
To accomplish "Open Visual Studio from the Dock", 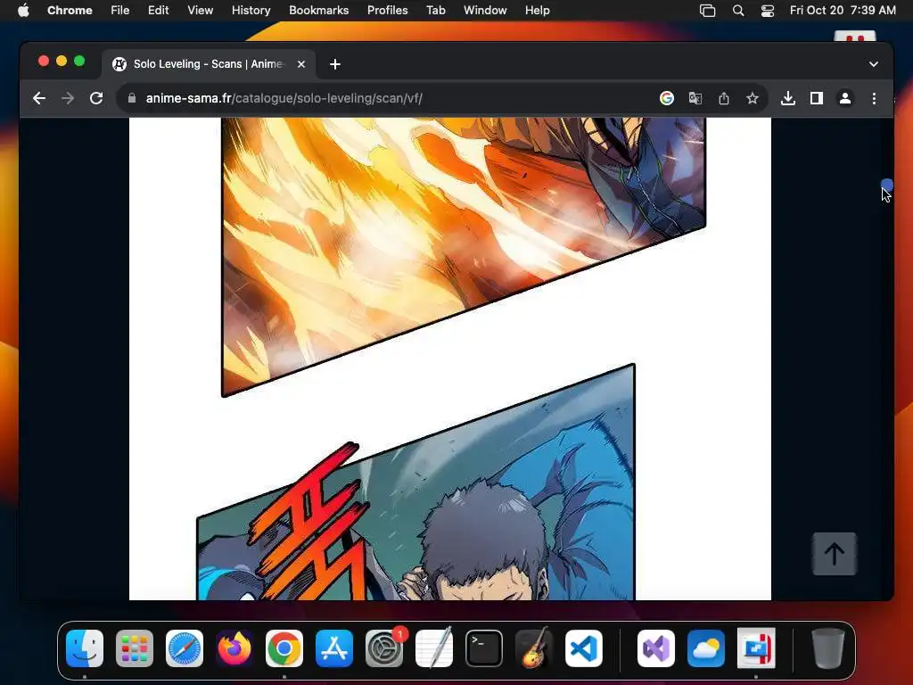I will [x=656, y=648].
